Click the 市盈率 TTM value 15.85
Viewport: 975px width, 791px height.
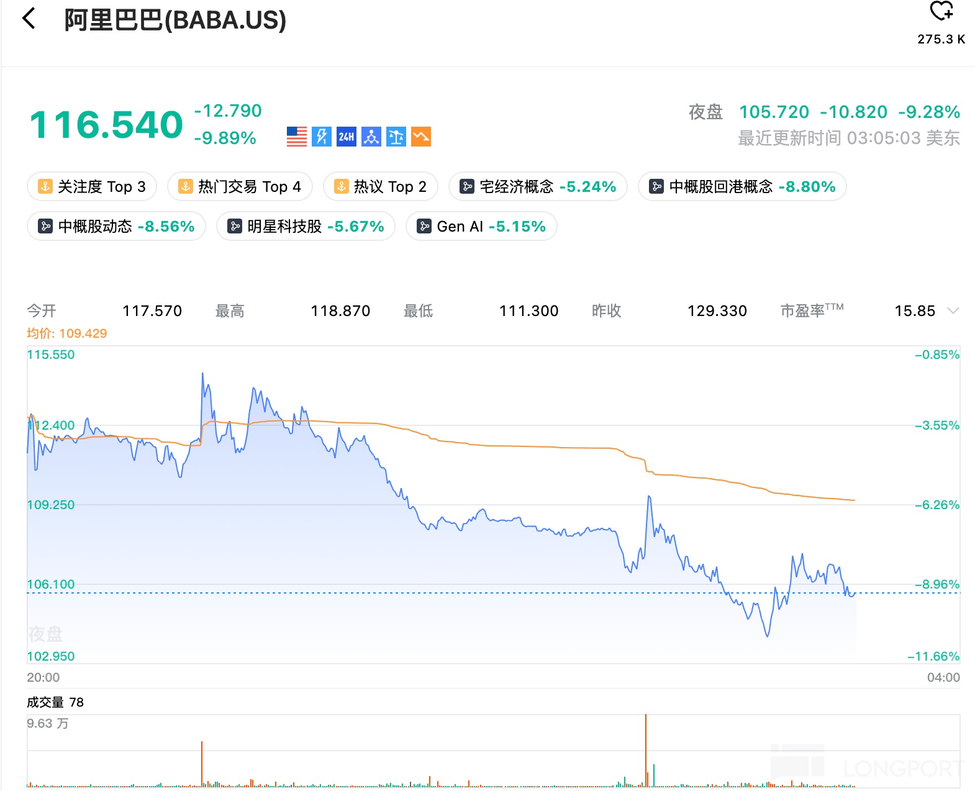click(x=914, y=311)
